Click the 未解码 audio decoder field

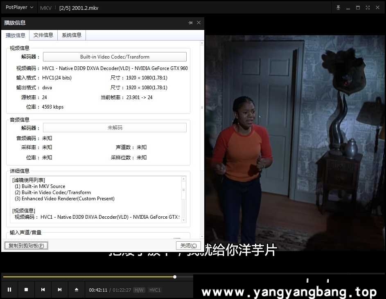pos(115,127)
